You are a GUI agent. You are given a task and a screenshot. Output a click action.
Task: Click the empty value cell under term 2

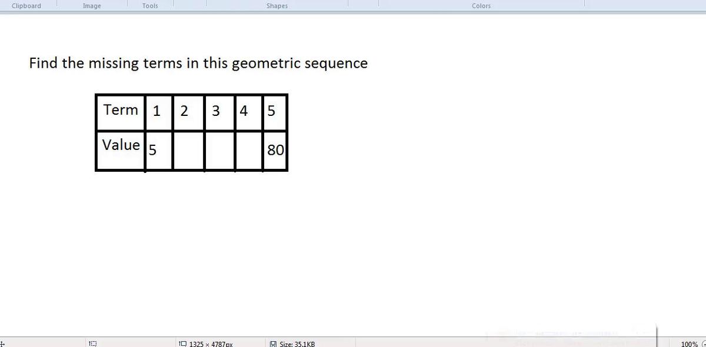pyautogui.click(x=188, y=151)
